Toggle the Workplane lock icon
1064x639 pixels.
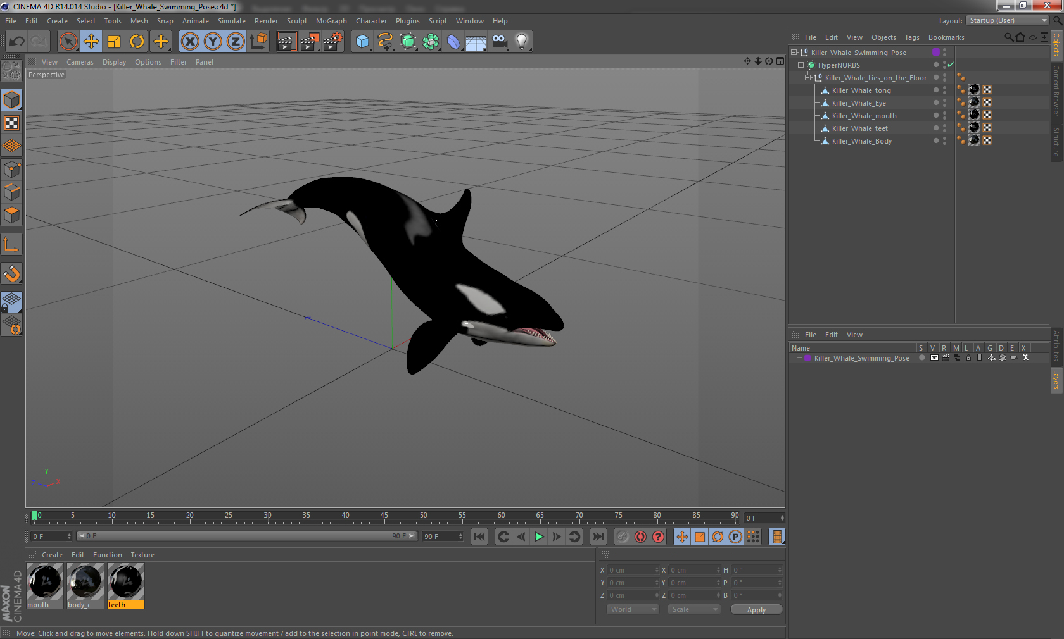[x=11, y=302]
